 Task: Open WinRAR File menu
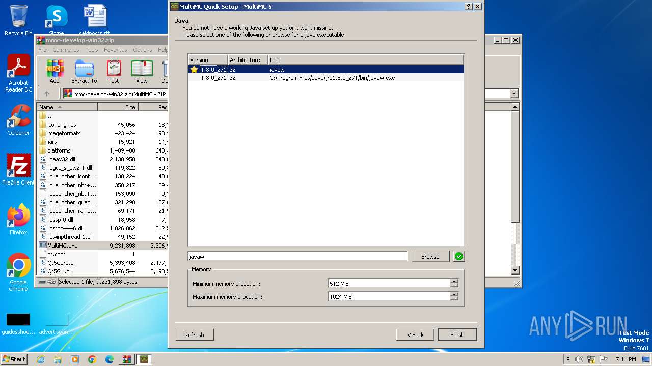pos(42,50)
